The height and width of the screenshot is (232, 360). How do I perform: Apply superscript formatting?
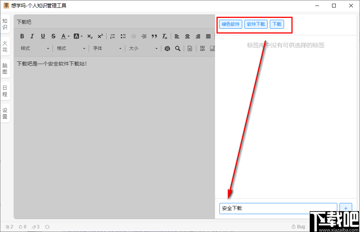coord(100,36)
